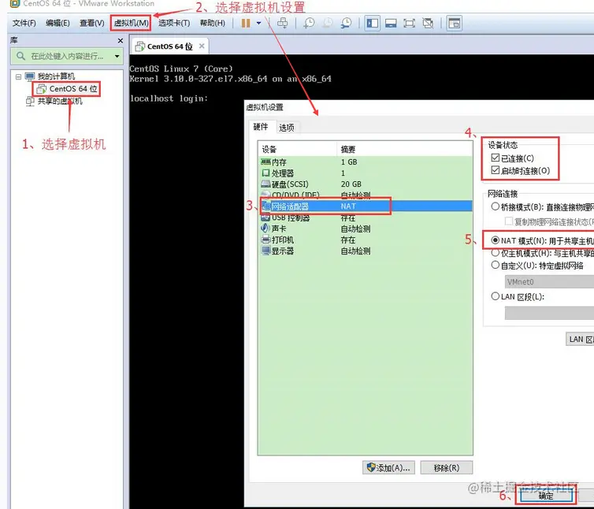Click the LAN 区段 button at right edge
The width and height of the screenshot is (594, 509).
tap(580, 340)
